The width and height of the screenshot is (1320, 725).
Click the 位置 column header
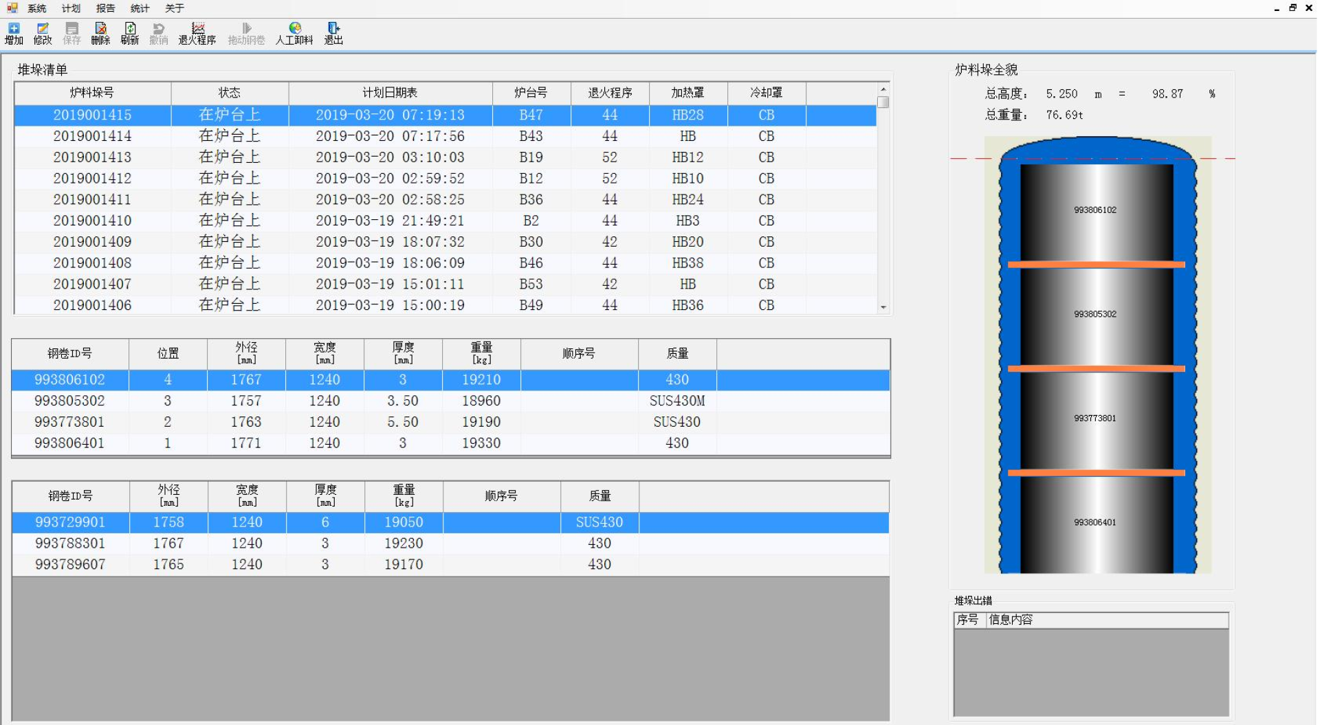click(168, 353)
